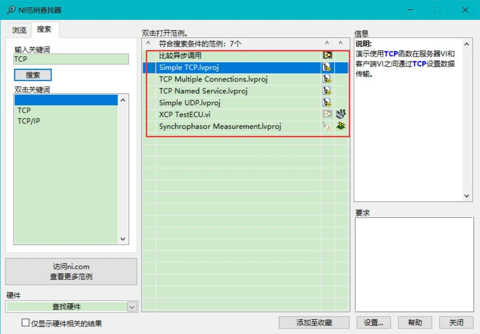Switch to the 搜索 tab

(x=44, y=29)
